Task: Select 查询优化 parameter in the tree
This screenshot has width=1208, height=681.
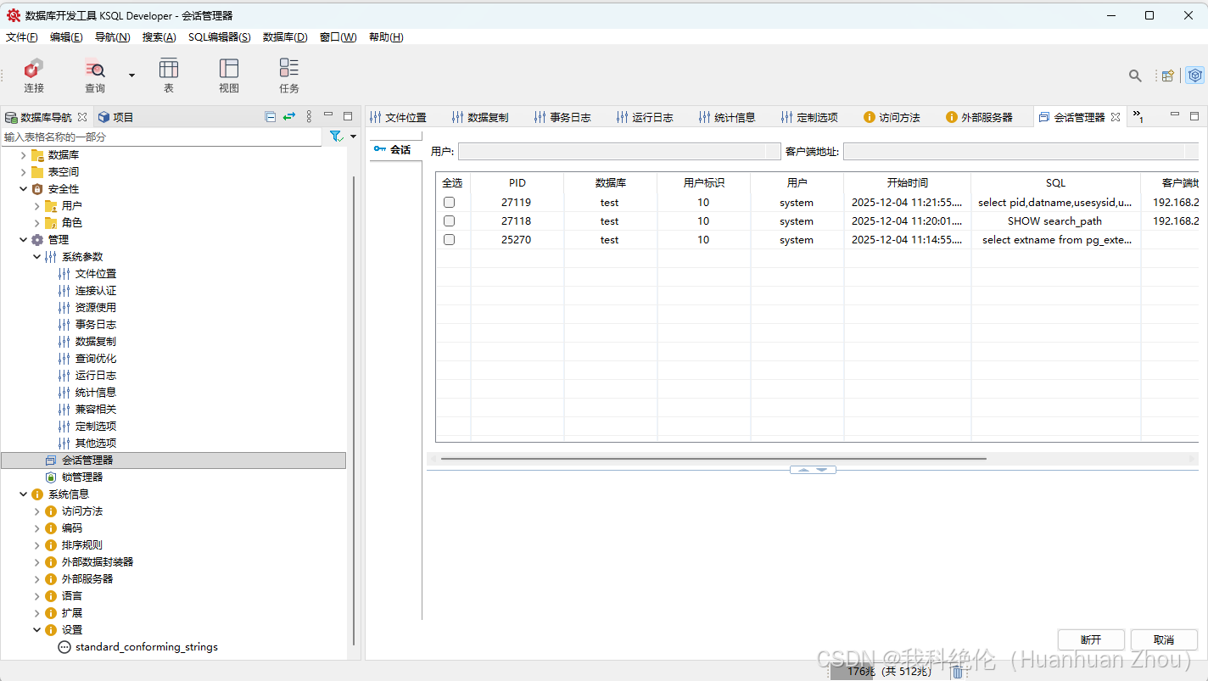Action: pyautogui.click(x=96, y=359)
